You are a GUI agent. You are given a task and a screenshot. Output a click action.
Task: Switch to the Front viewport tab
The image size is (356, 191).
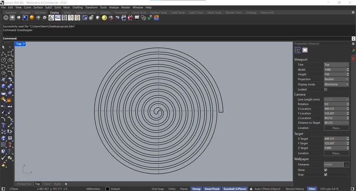(x=47, y=184)
